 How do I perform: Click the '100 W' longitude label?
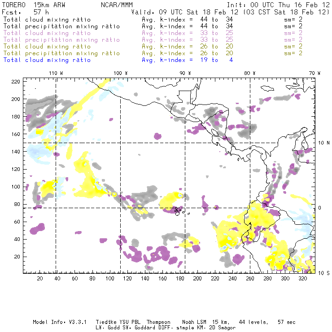pyautogui.click(x=121, y=73)
